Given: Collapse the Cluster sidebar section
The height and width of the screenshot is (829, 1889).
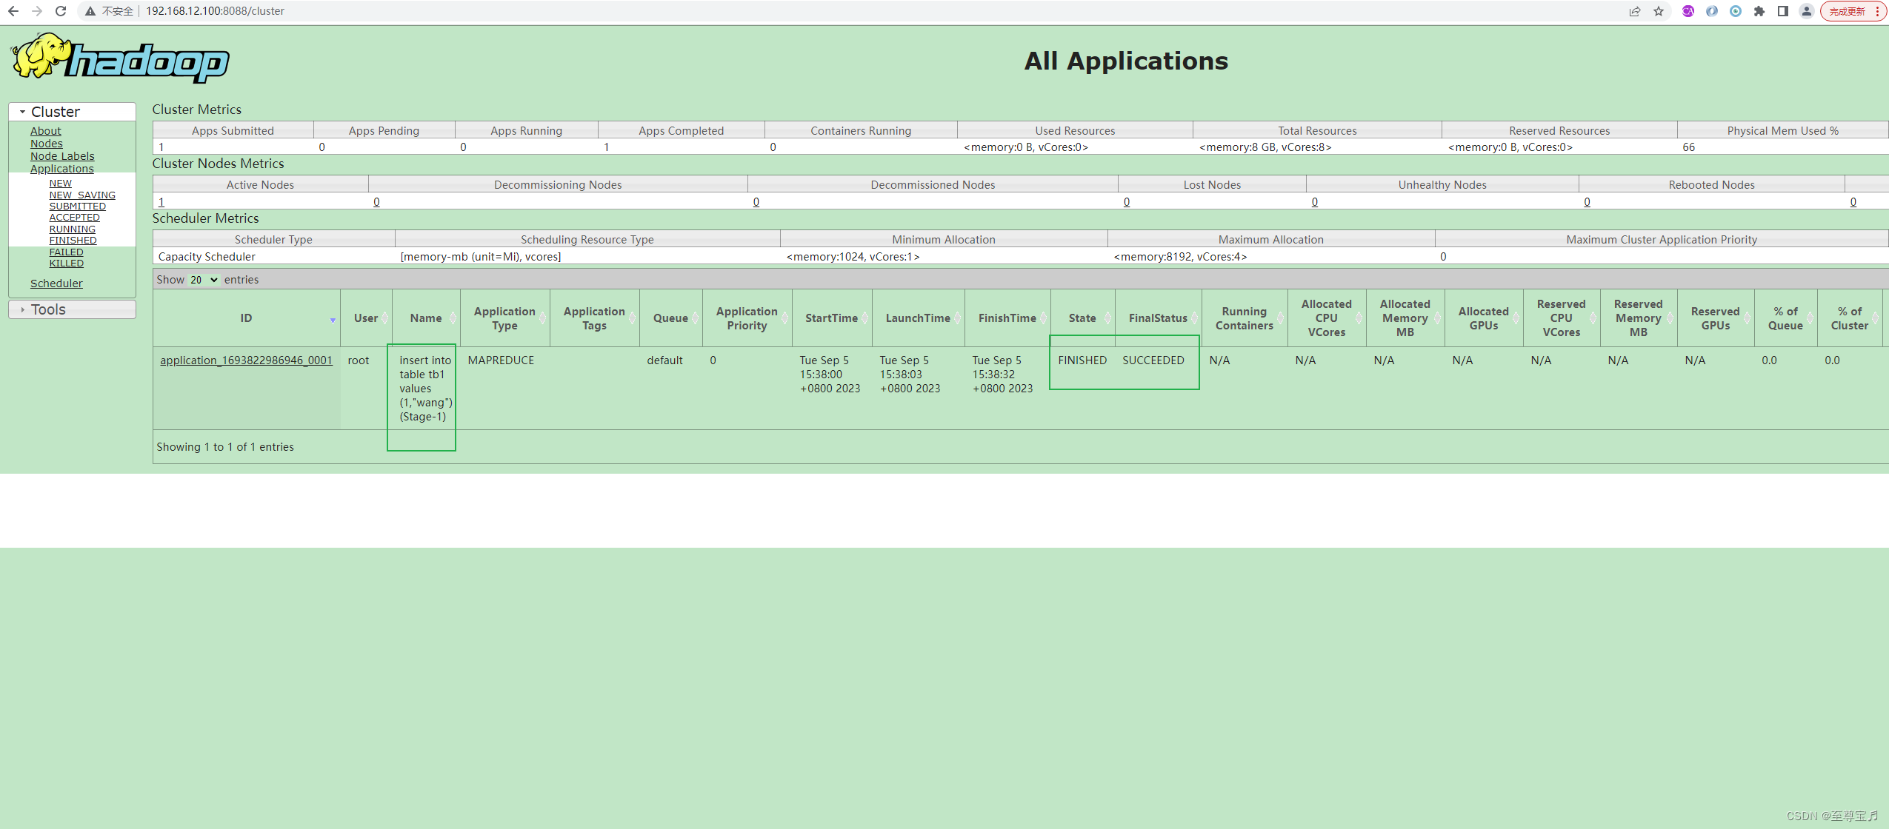Looking at the screenshot, I should [x=56, y=112].
